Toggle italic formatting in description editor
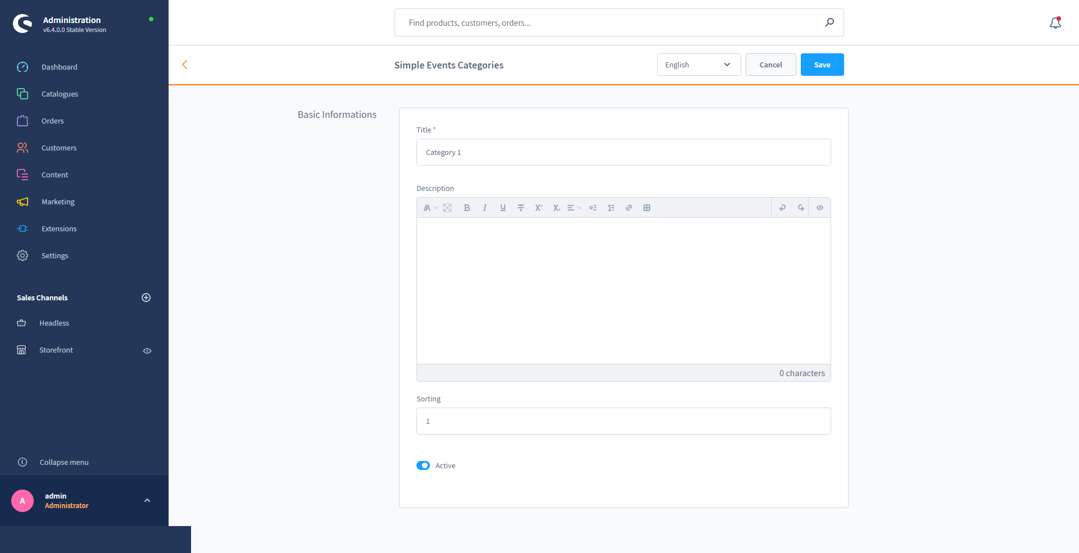 click(x=484, y=208)
